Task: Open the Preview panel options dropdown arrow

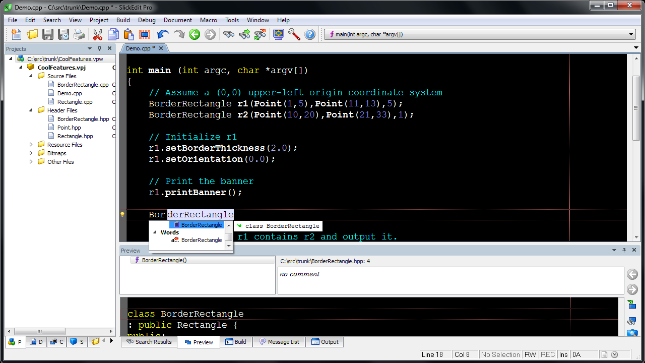Action: [614, 250]
